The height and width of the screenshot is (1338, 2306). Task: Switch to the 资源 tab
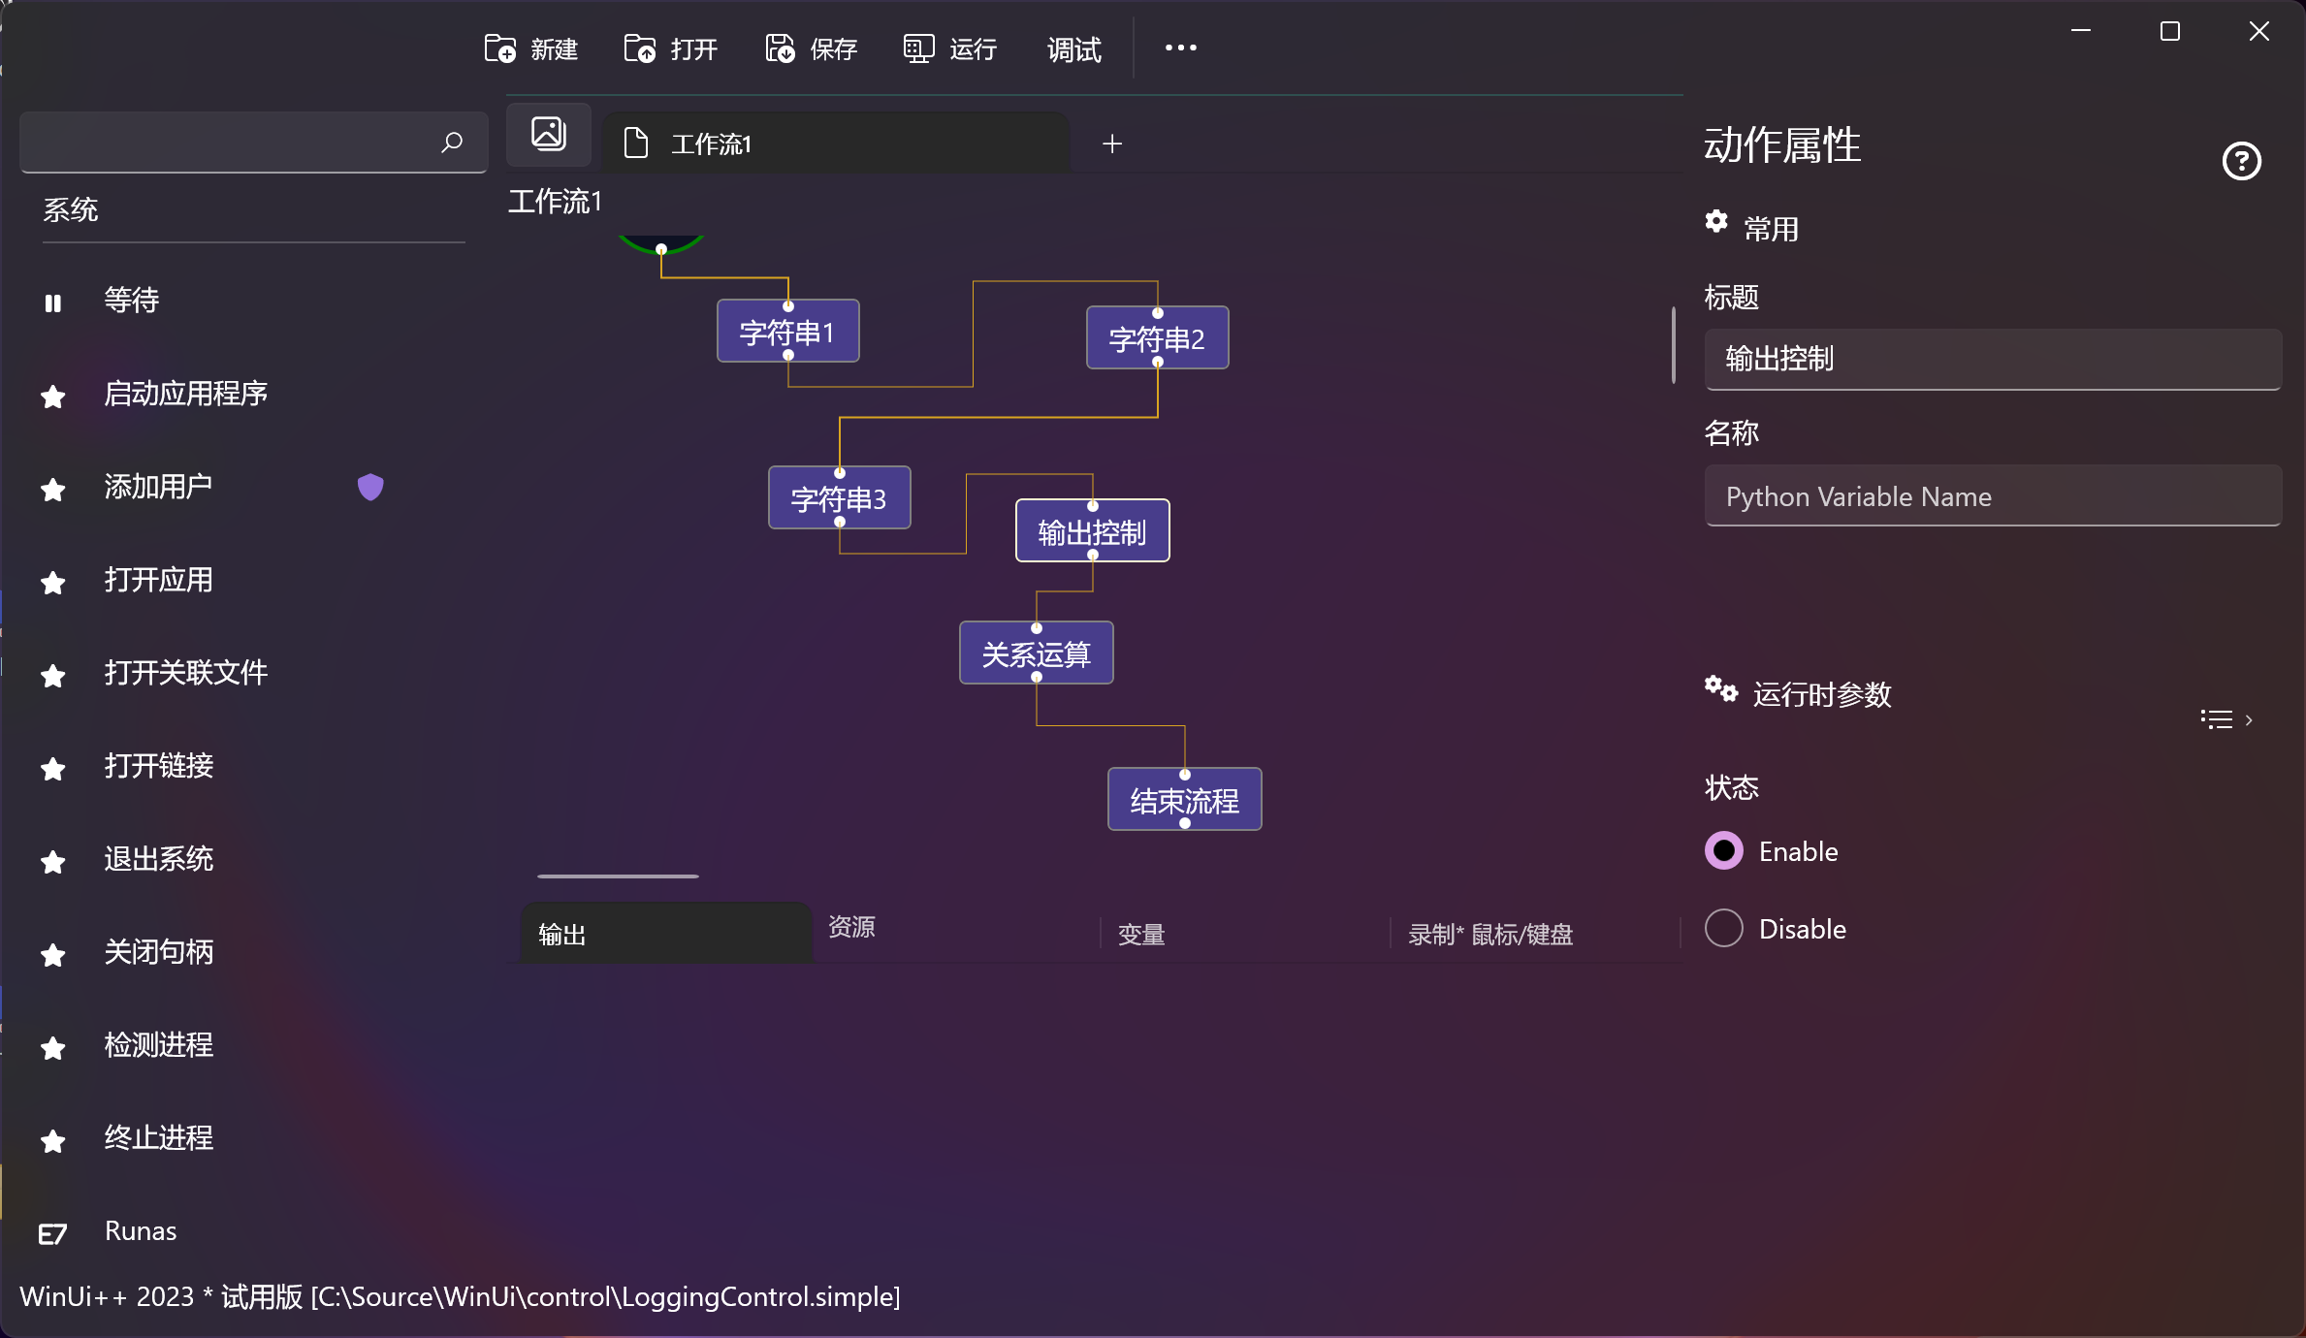(x=851, y=927)
